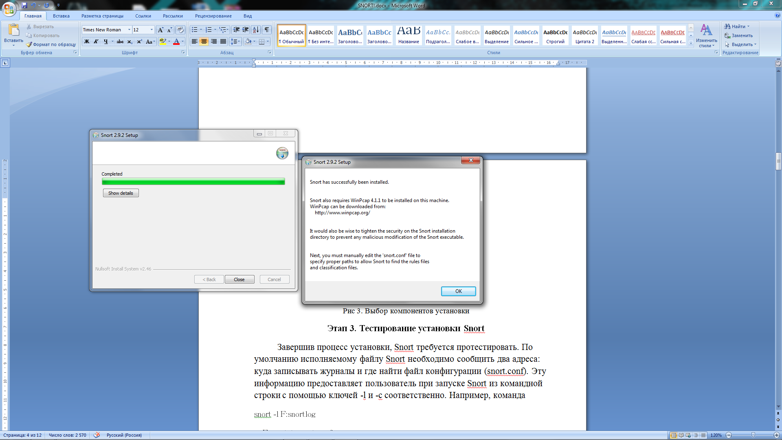This screenshot has width=782, height=440.
Task: Expand bullet list options arrow
Action: [x=201, y=30]
